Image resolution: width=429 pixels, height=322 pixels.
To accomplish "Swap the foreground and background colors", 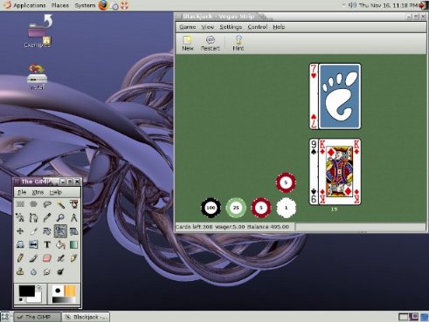I will click(39, 288).
